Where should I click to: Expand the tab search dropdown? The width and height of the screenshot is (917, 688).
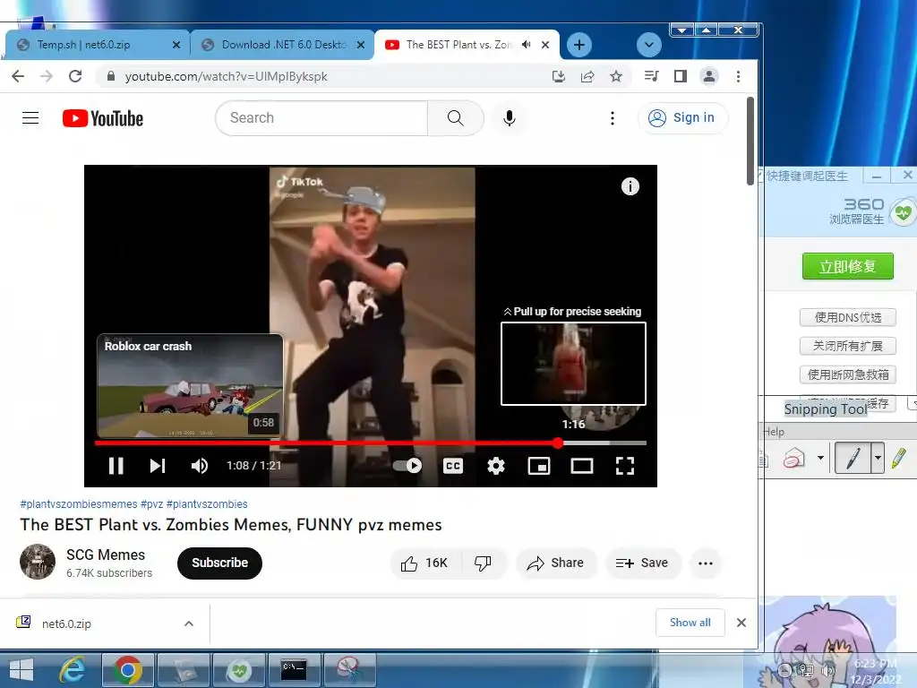(x=648, y=45)
